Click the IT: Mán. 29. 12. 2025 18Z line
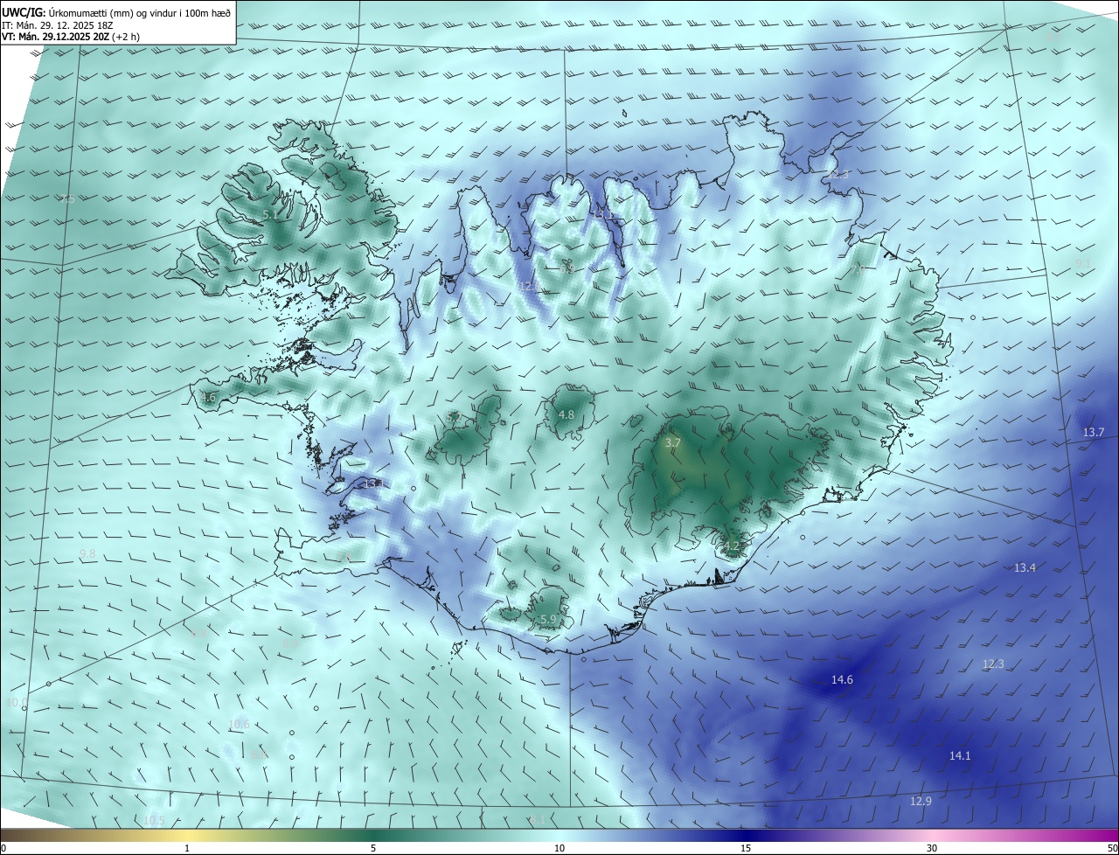Viewport: 1119px width, 855px height. click(59, 25)
